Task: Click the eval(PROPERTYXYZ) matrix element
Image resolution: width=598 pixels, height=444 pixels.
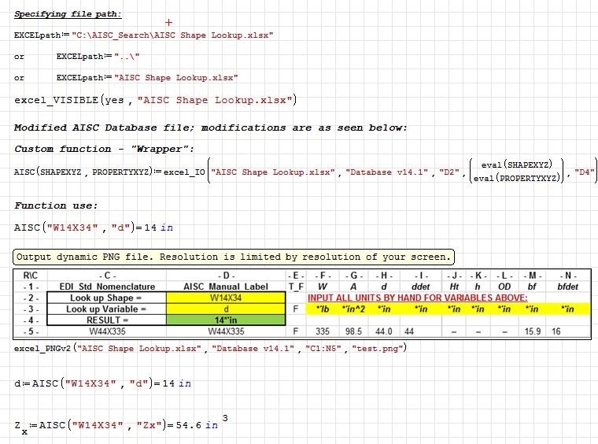Action: (x=517, y=179)
